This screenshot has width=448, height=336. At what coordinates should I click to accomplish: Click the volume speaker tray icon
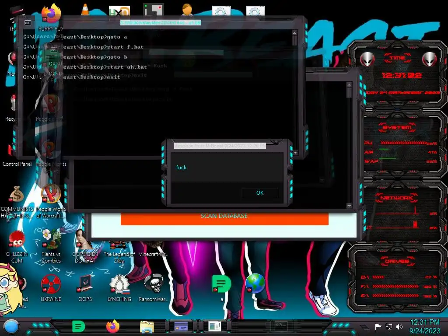(399, 326)
